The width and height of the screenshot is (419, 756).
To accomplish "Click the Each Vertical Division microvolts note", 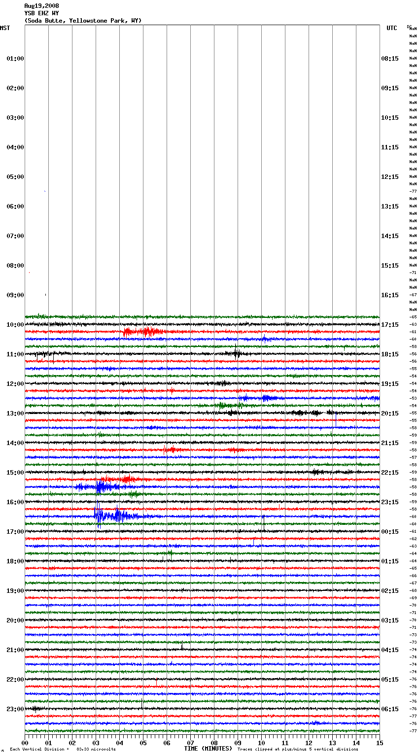I will [63, 749].
